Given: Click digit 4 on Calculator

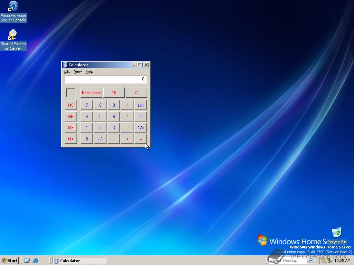Looking at the screenshot, I should (x=87, y=116).
